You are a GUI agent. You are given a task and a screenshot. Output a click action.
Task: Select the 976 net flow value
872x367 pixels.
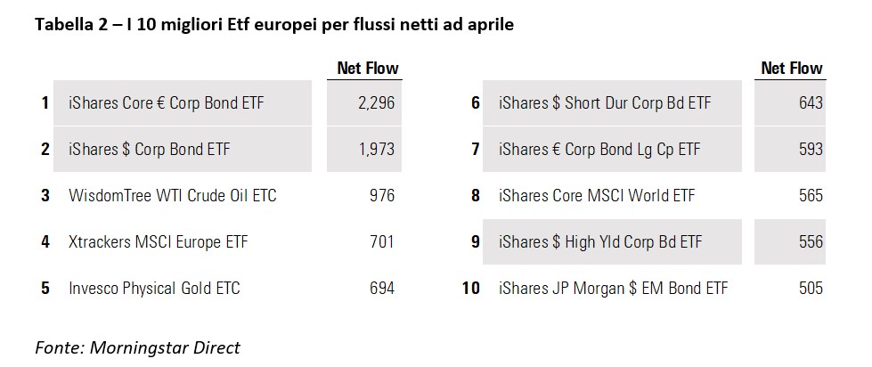381,195
